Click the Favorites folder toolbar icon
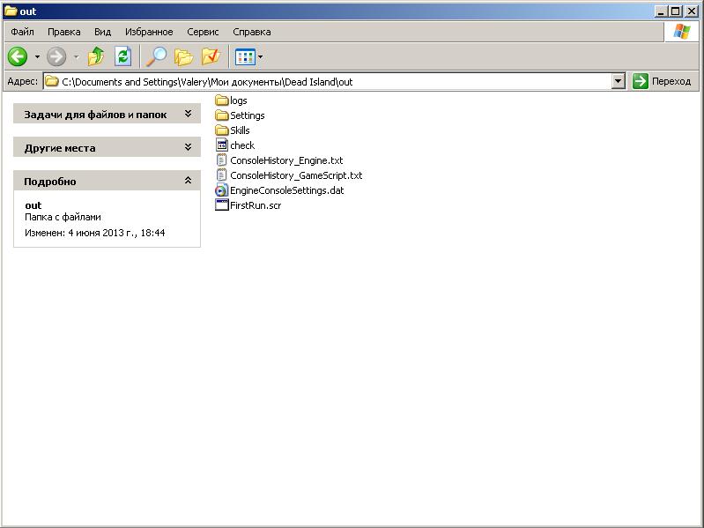 [211, 56]
